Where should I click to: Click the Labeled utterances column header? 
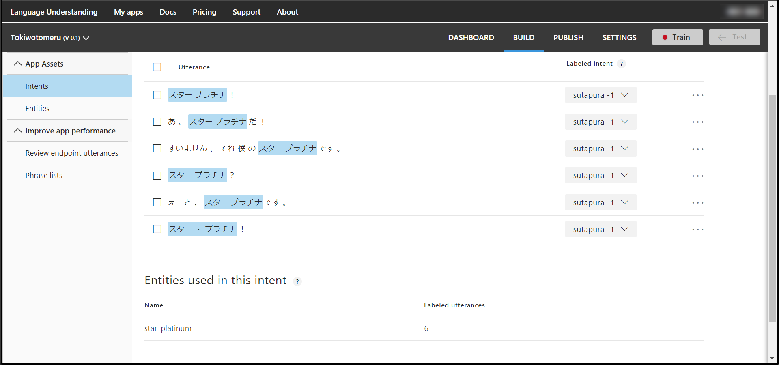pos(454,305)
